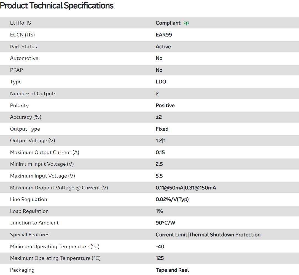
Task: Click the Number of Outputs label
Action: pyautogui.click(x=33, y=94)
